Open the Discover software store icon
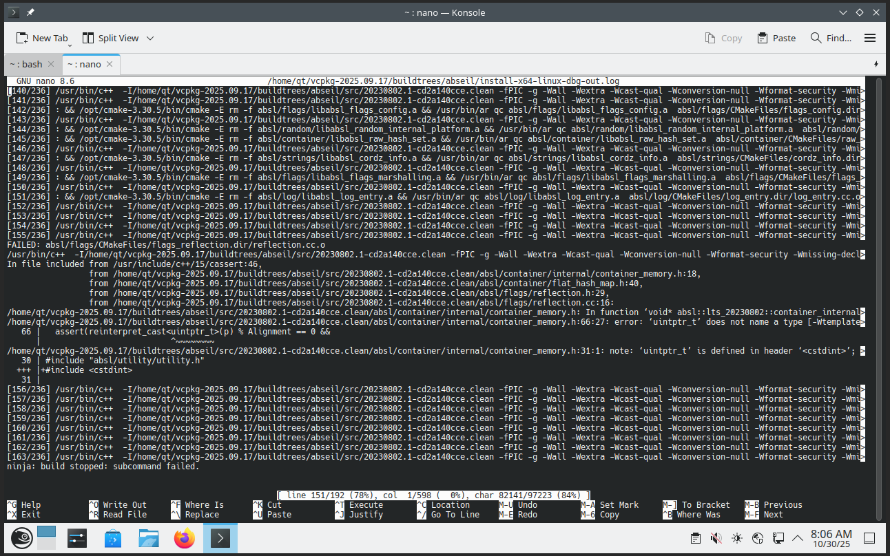 113,538
